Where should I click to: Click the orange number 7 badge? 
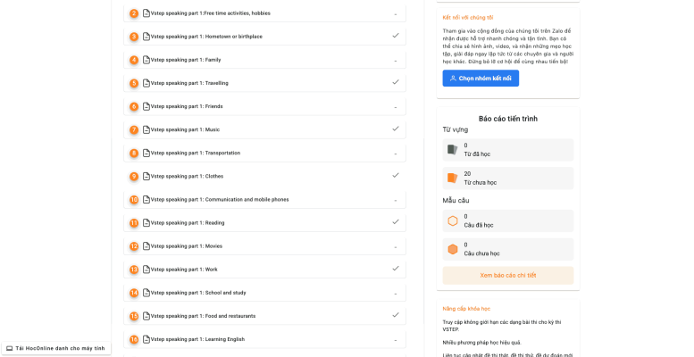click(134, 129)
